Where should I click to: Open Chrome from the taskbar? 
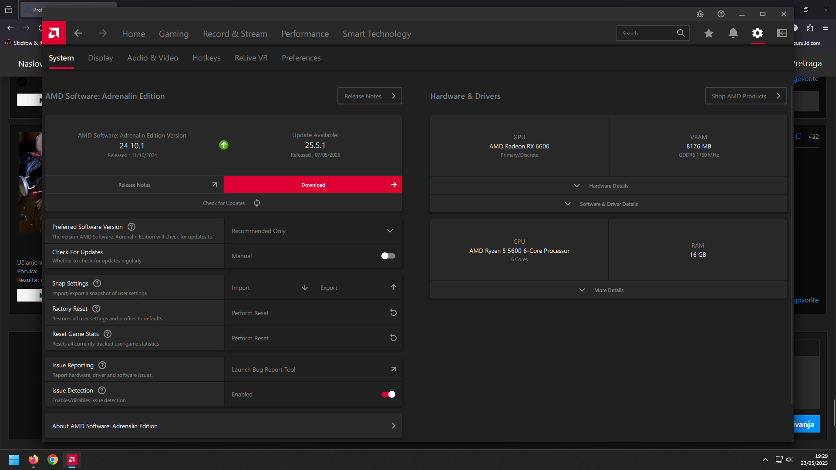(x=53, y=460)
